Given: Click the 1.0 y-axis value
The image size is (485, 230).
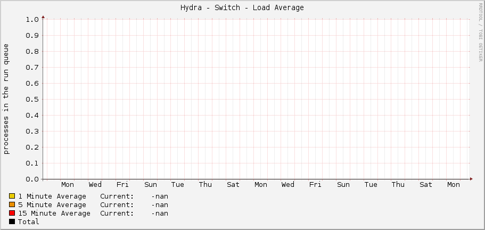Looking at the screenshot, I should click(32, 20).
